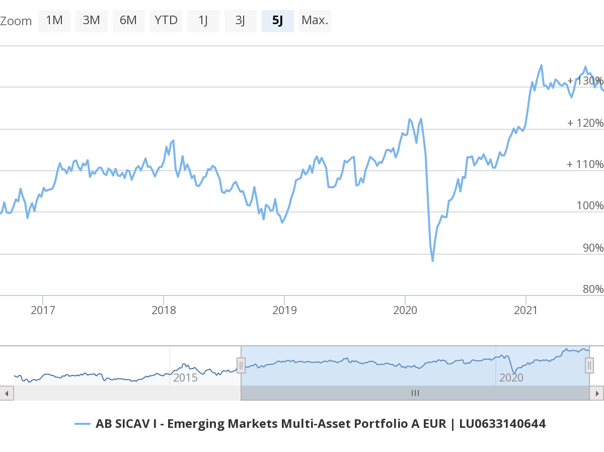Click the + 120% y-axis label
The width and height of the screenshot is (604, 452).
pos(585,123)
